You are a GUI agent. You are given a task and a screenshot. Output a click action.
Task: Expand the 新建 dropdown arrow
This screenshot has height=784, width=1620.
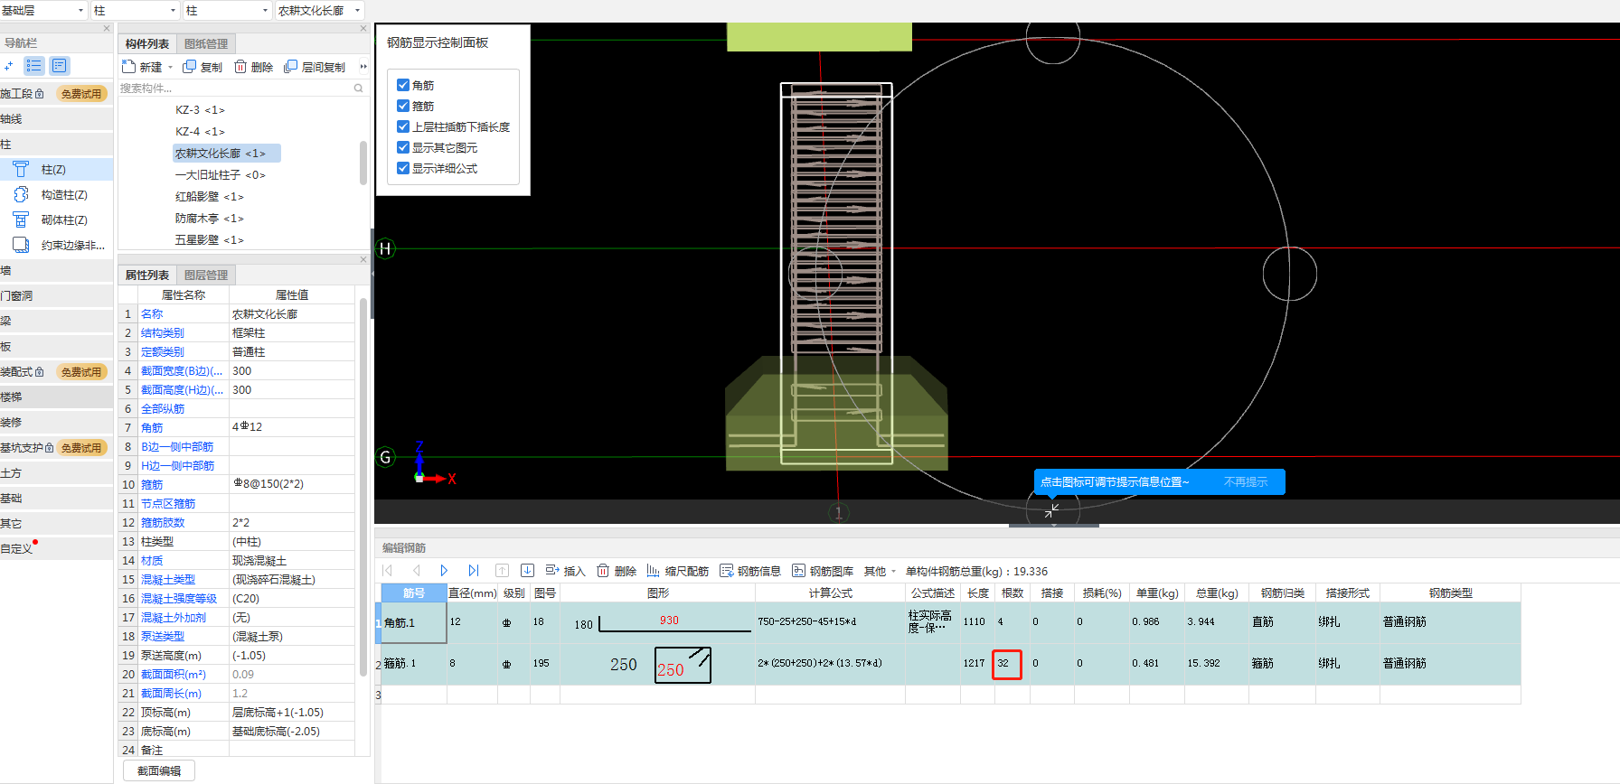pyautogui.click(x=170, y=68)
